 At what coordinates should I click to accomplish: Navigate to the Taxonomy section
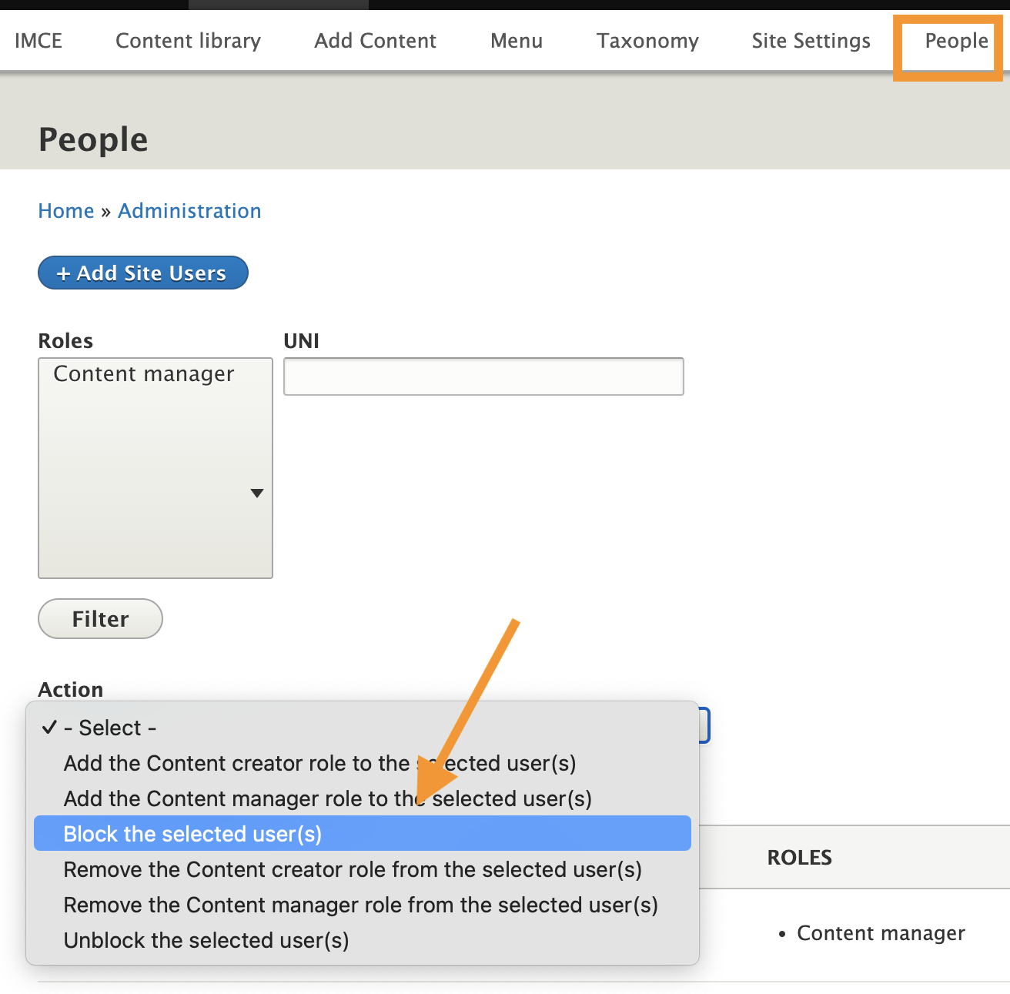click(647, 40)
